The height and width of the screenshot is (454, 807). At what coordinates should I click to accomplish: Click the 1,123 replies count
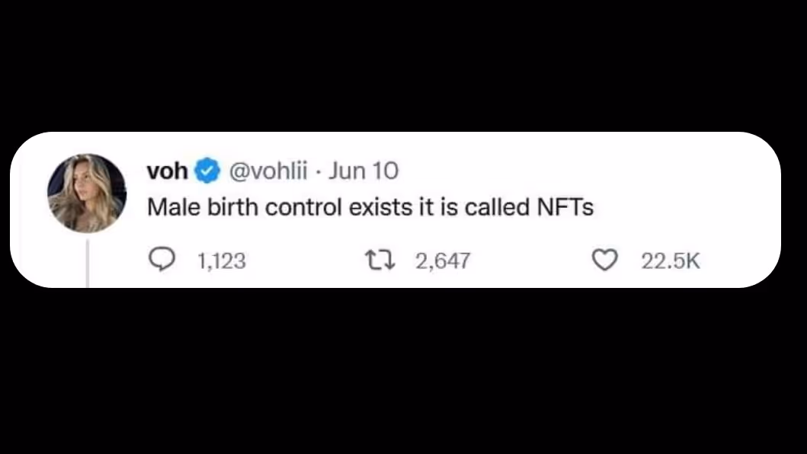(x=222, y=261)
